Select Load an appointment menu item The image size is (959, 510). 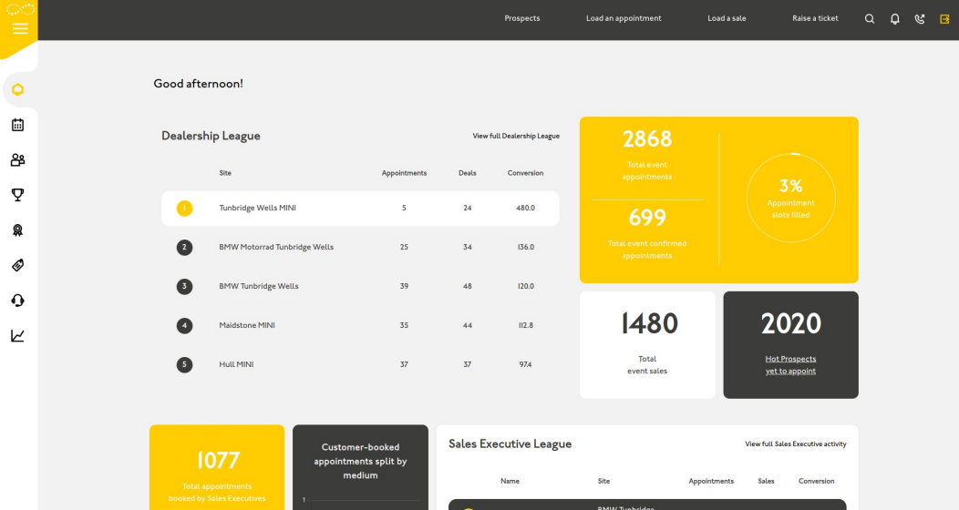[x=624, y=18]
